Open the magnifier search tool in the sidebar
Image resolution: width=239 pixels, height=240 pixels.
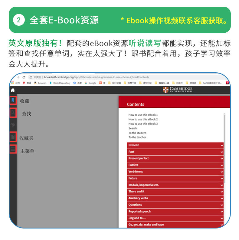(x=13, y=113)
